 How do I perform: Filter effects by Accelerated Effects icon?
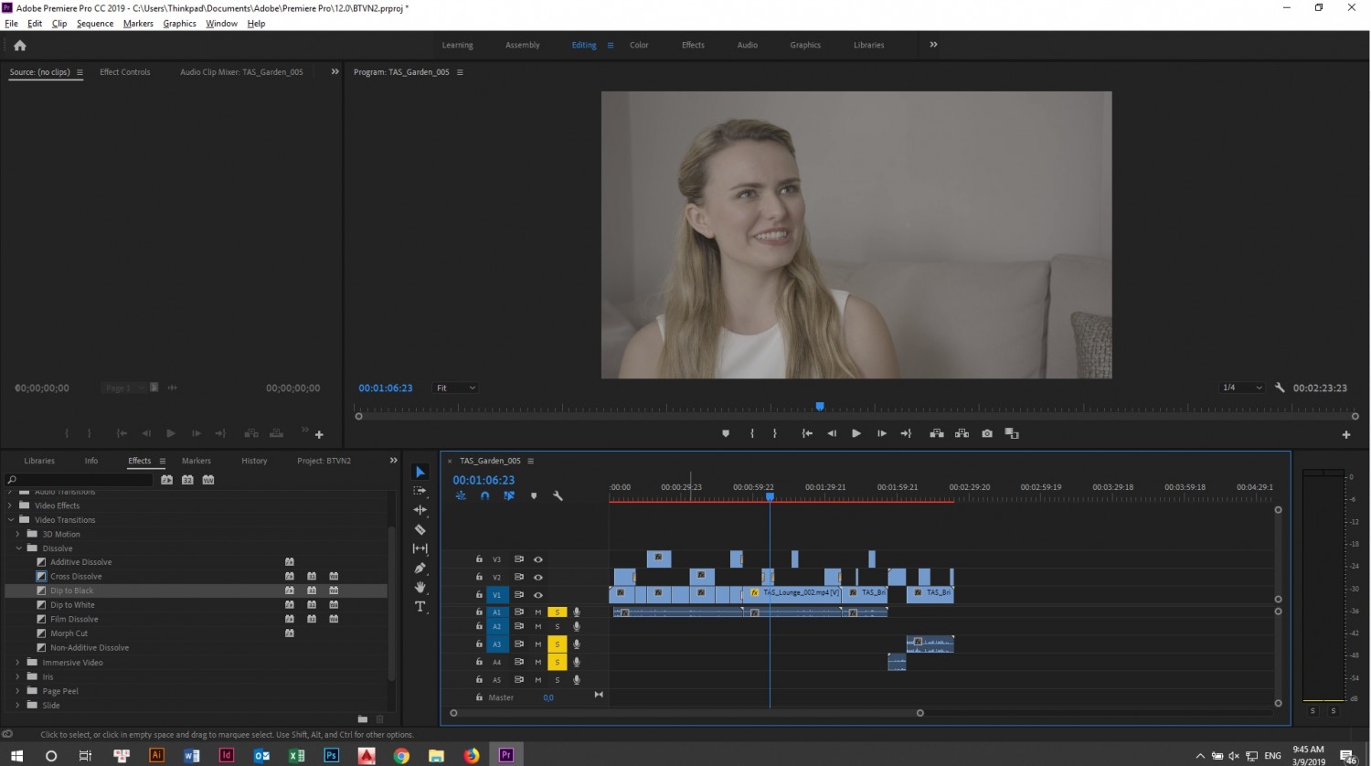coord(166,480)
